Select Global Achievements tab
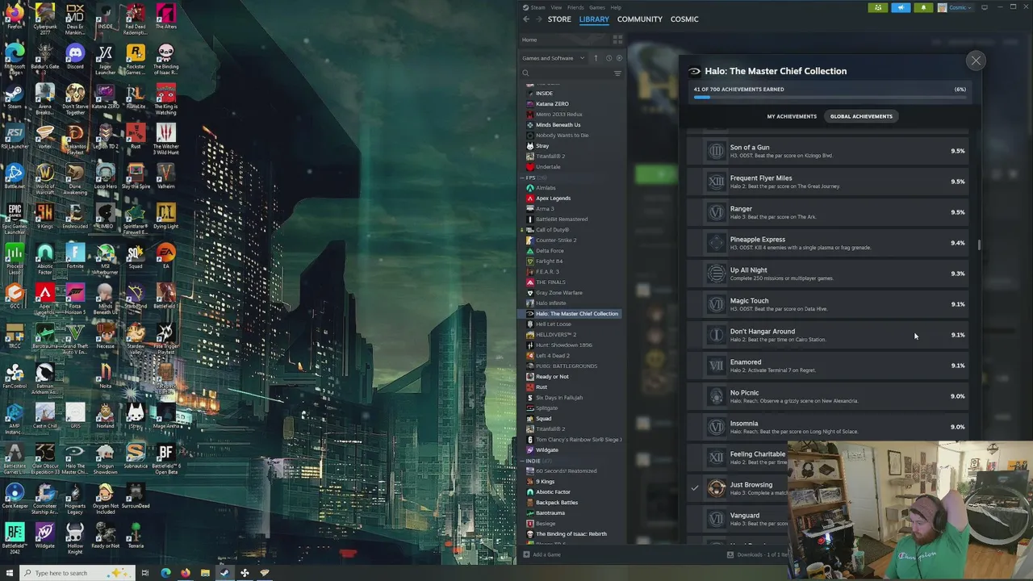Viewport: 1033px width, 581px height. click(x=861, y=116)
